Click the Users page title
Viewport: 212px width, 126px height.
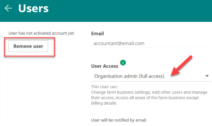[33, 8]
